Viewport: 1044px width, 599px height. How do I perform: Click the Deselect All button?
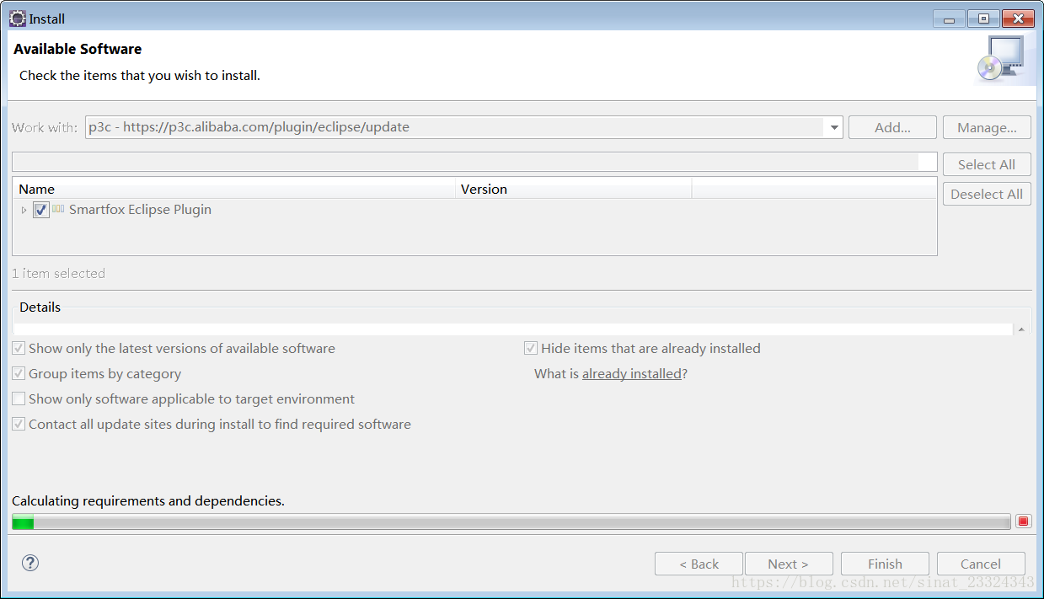(x=987, y=194)
